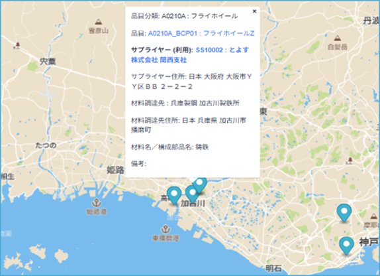The height and width of the screenshot is (276, 380).
Task: Select the middle map pin above 加古川
Action: (x=193, y=193)
